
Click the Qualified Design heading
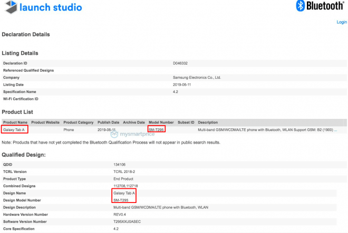point(24,155)
